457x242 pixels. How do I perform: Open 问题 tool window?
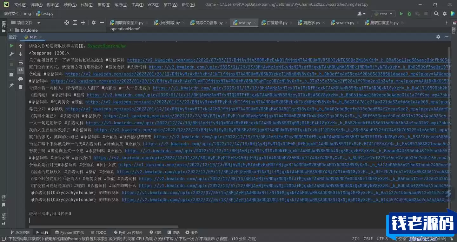(x=155, y=232)
